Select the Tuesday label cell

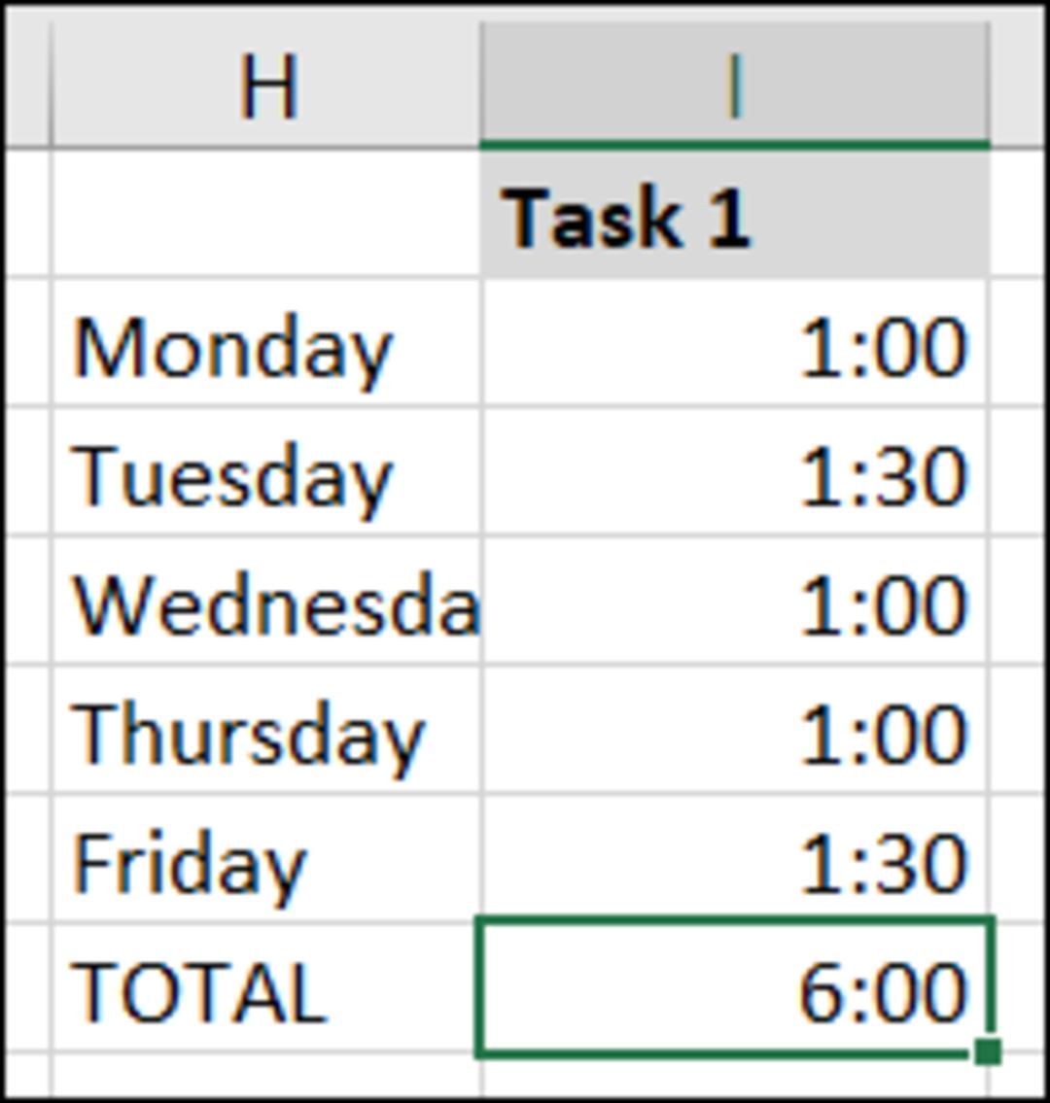tap(266, 471)
